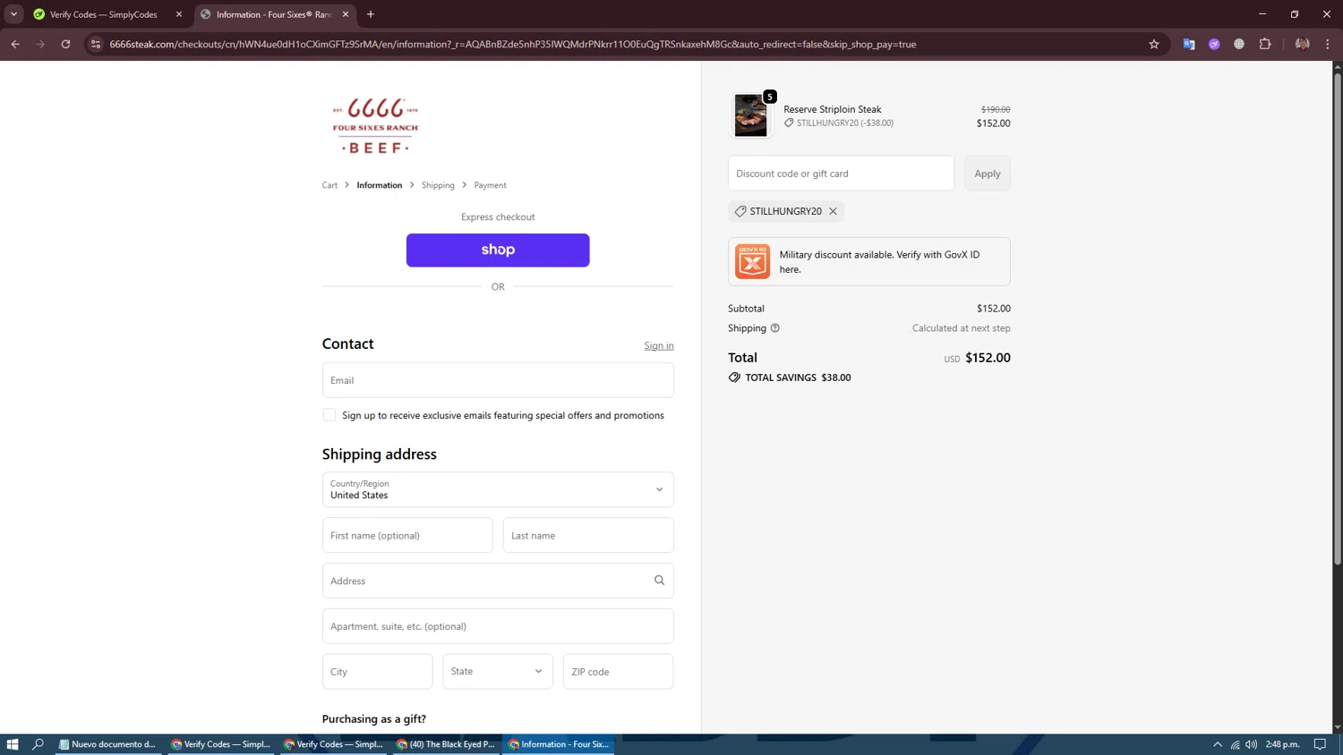Open the browser extensions puzzle icon
Image resolution: width=1343 pixels, height=755 pixels.
pyautogui.click(x=1265, y=44)
